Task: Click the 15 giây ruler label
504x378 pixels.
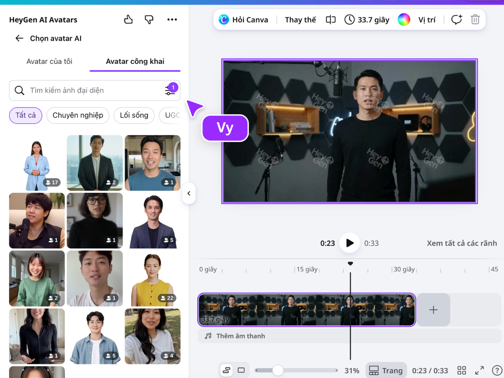Action: click(307, 269)
